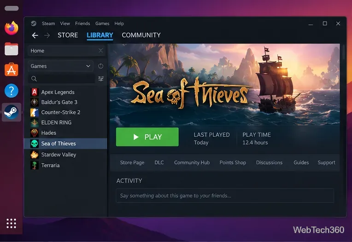Click the Activities pill at top-left

pyautogui.click(x=12, y=8)
